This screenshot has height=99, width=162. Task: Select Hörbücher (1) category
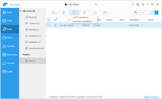[33, 42]
